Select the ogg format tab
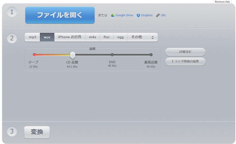Image resolution: width=236 pixels, height=144 pixels. (120, 37)
